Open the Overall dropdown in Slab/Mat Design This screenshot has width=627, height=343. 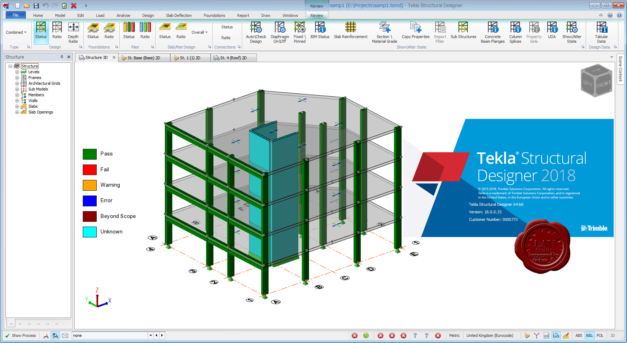click(199, 32)
